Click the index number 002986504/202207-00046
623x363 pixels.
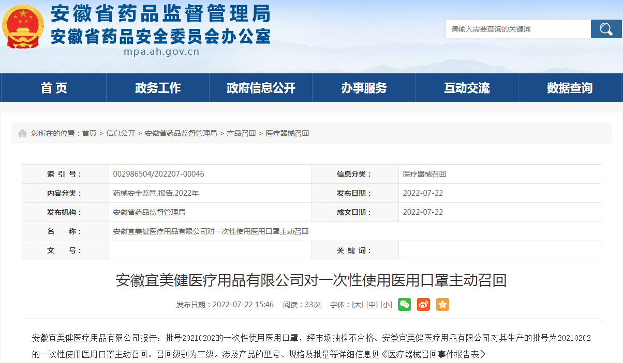pyautogui.click(x=158, y=174)
